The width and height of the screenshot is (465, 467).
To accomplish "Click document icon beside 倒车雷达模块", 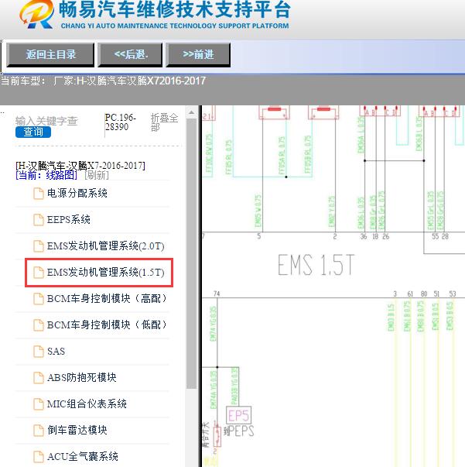I will pyautogui.click(x=39, y=430).
